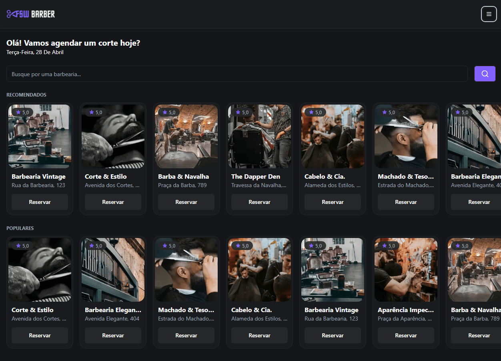501x361 pixels.
Task: Reserve at Barbearia Vintage in Recomendados
Action: tap(40, 202)
